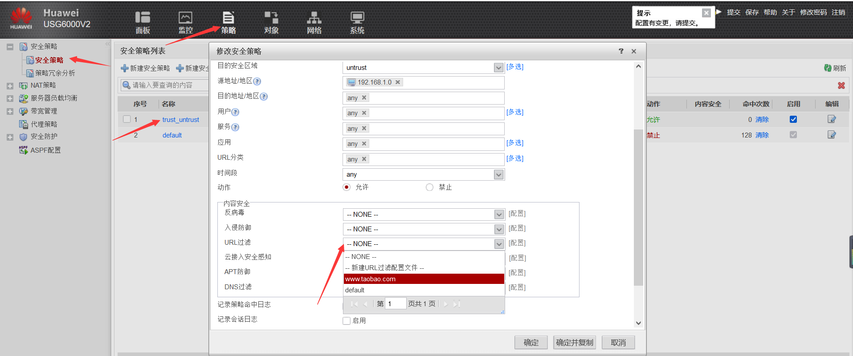Remove any tag in 应用 field

(x=364, y=144)
